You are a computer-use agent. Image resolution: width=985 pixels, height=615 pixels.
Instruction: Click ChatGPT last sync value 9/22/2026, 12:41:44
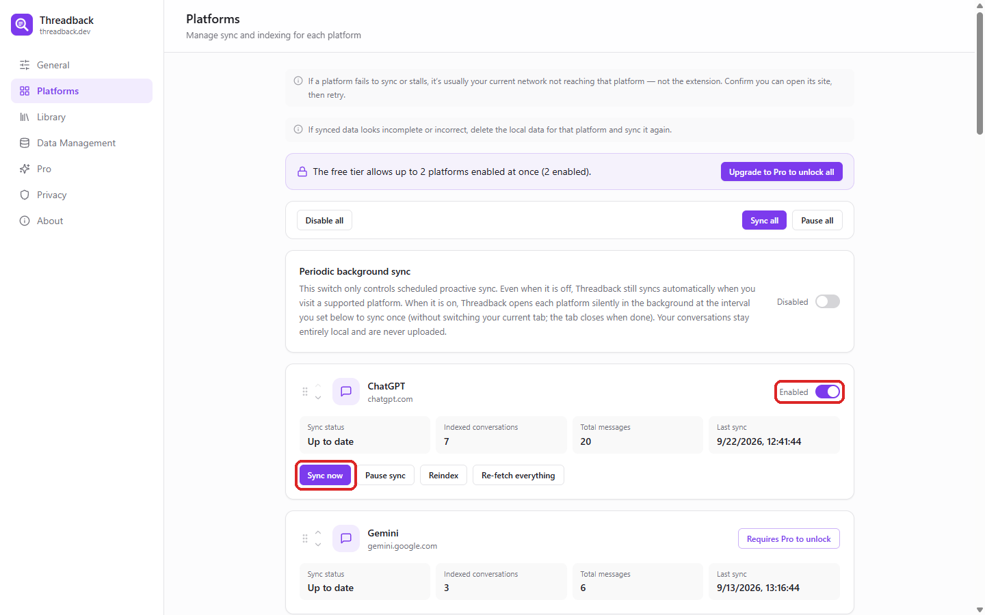759,441
